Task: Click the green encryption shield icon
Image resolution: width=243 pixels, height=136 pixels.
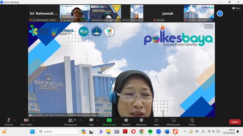Action: pos(32,26)
